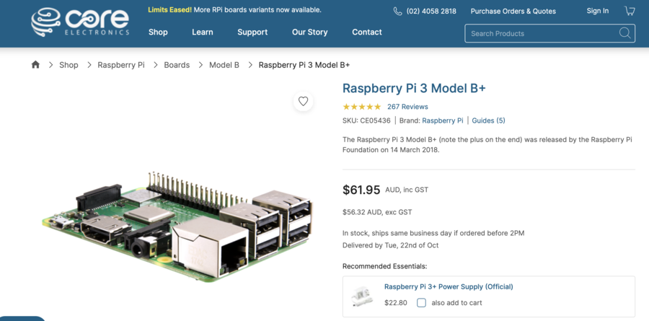The image size is (649, 321).
Task: Click inside the Search Products field
Action: click(541, 33)
